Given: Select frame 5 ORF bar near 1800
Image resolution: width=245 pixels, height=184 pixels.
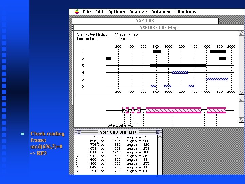Looking at the screenshot, I should 217,79.
